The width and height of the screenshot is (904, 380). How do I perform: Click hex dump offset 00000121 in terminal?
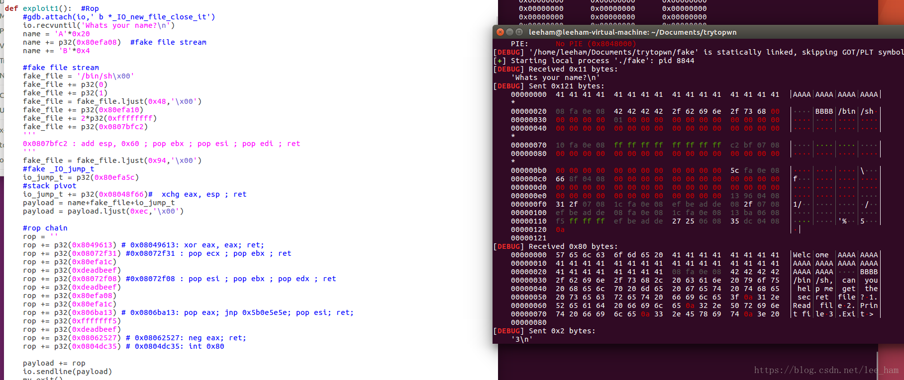coord(528,238)
